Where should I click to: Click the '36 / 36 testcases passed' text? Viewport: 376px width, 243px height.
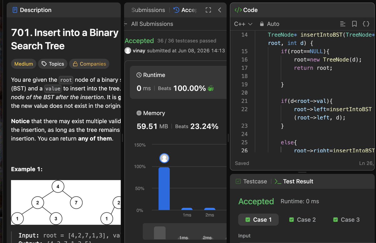click(x=187, y=41)
